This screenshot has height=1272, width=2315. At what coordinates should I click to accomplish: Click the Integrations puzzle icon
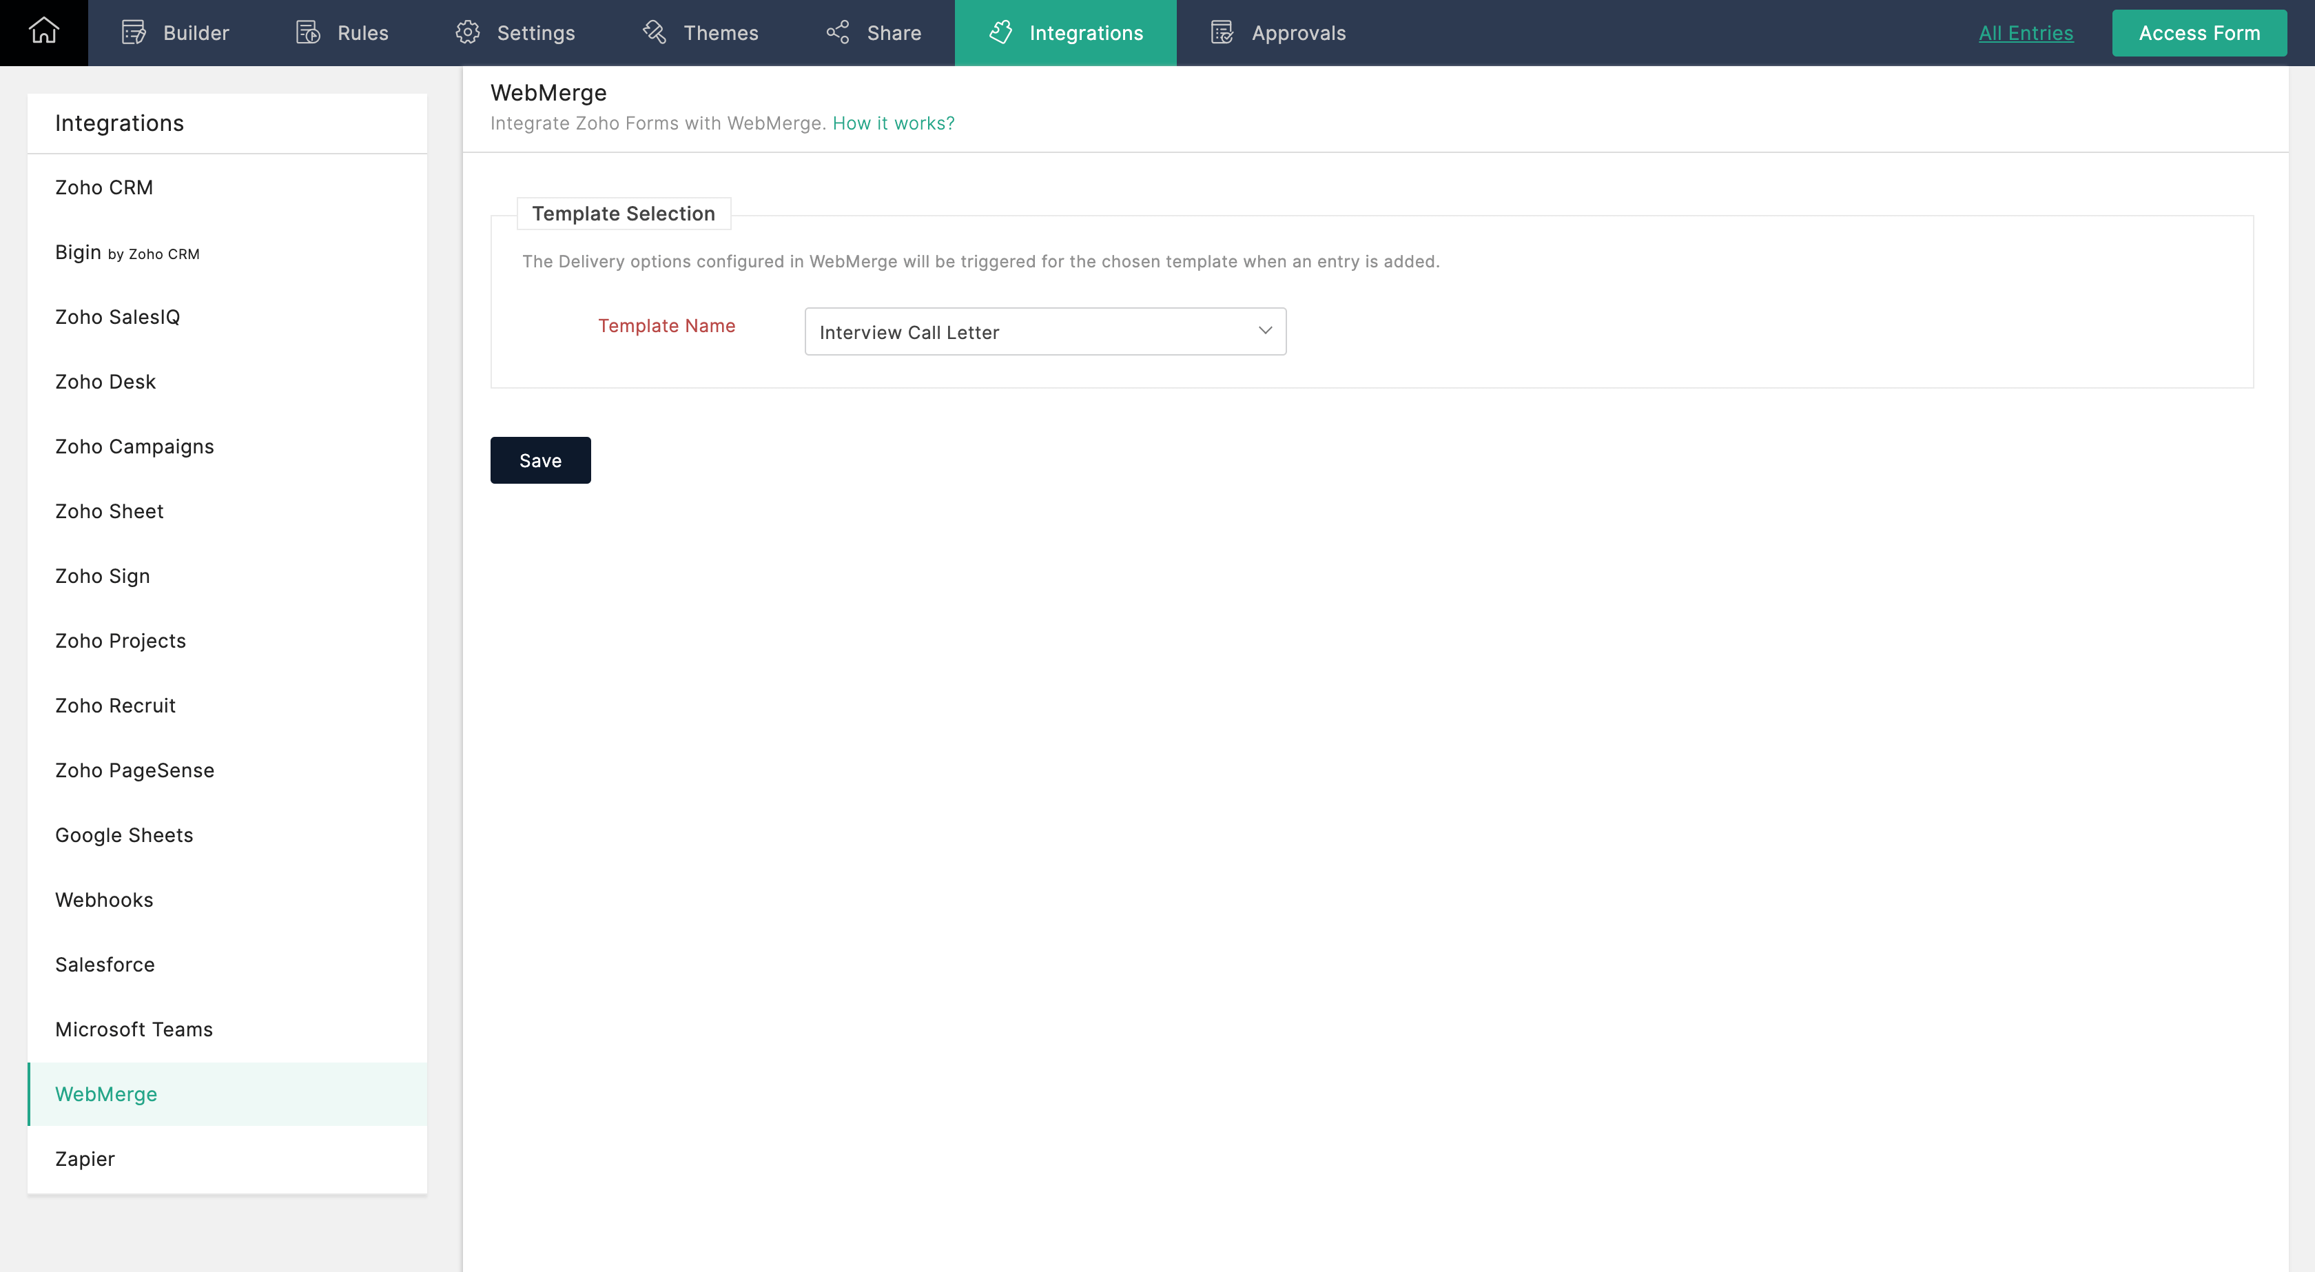point(1000,32)
